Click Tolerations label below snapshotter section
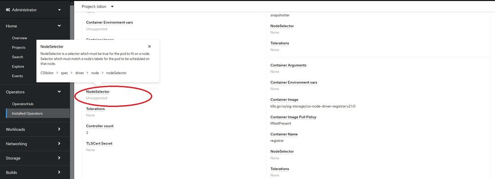 click(279, 43)
